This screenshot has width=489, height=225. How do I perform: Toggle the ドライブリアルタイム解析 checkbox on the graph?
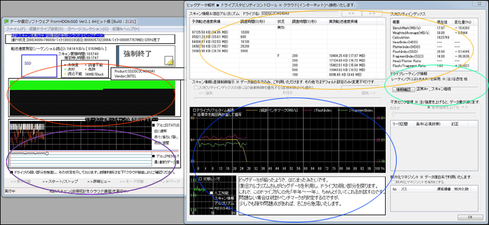195,110
